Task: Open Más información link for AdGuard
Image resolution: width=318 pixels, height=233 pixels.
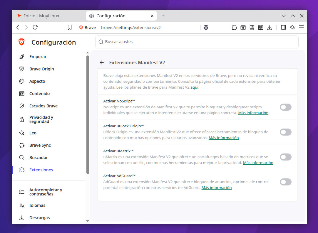Action: coord(217,188)
